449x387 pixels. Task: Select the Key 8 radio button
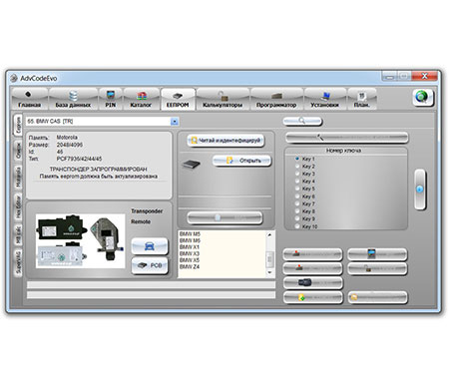tap(297, 211)
